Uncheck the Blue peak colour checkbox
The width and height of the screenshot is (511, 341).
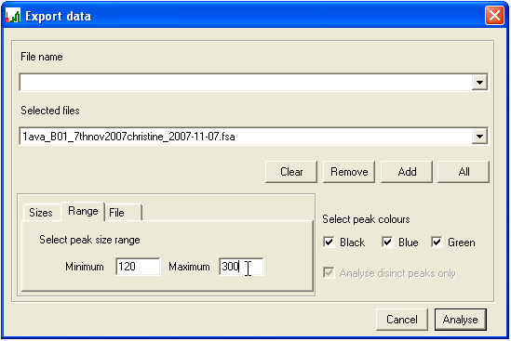[x=387, y=243]
